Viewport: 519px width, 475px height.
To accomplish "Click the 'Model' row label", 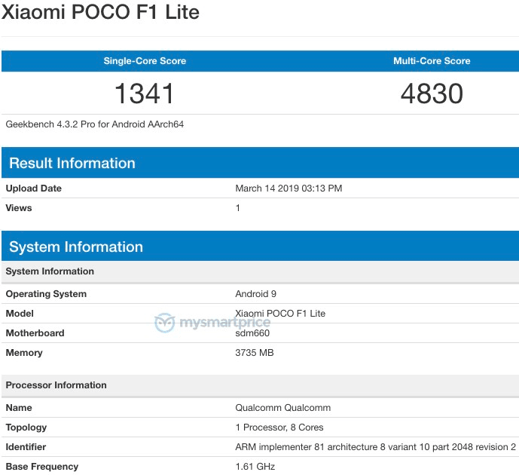I will [20, 314].
